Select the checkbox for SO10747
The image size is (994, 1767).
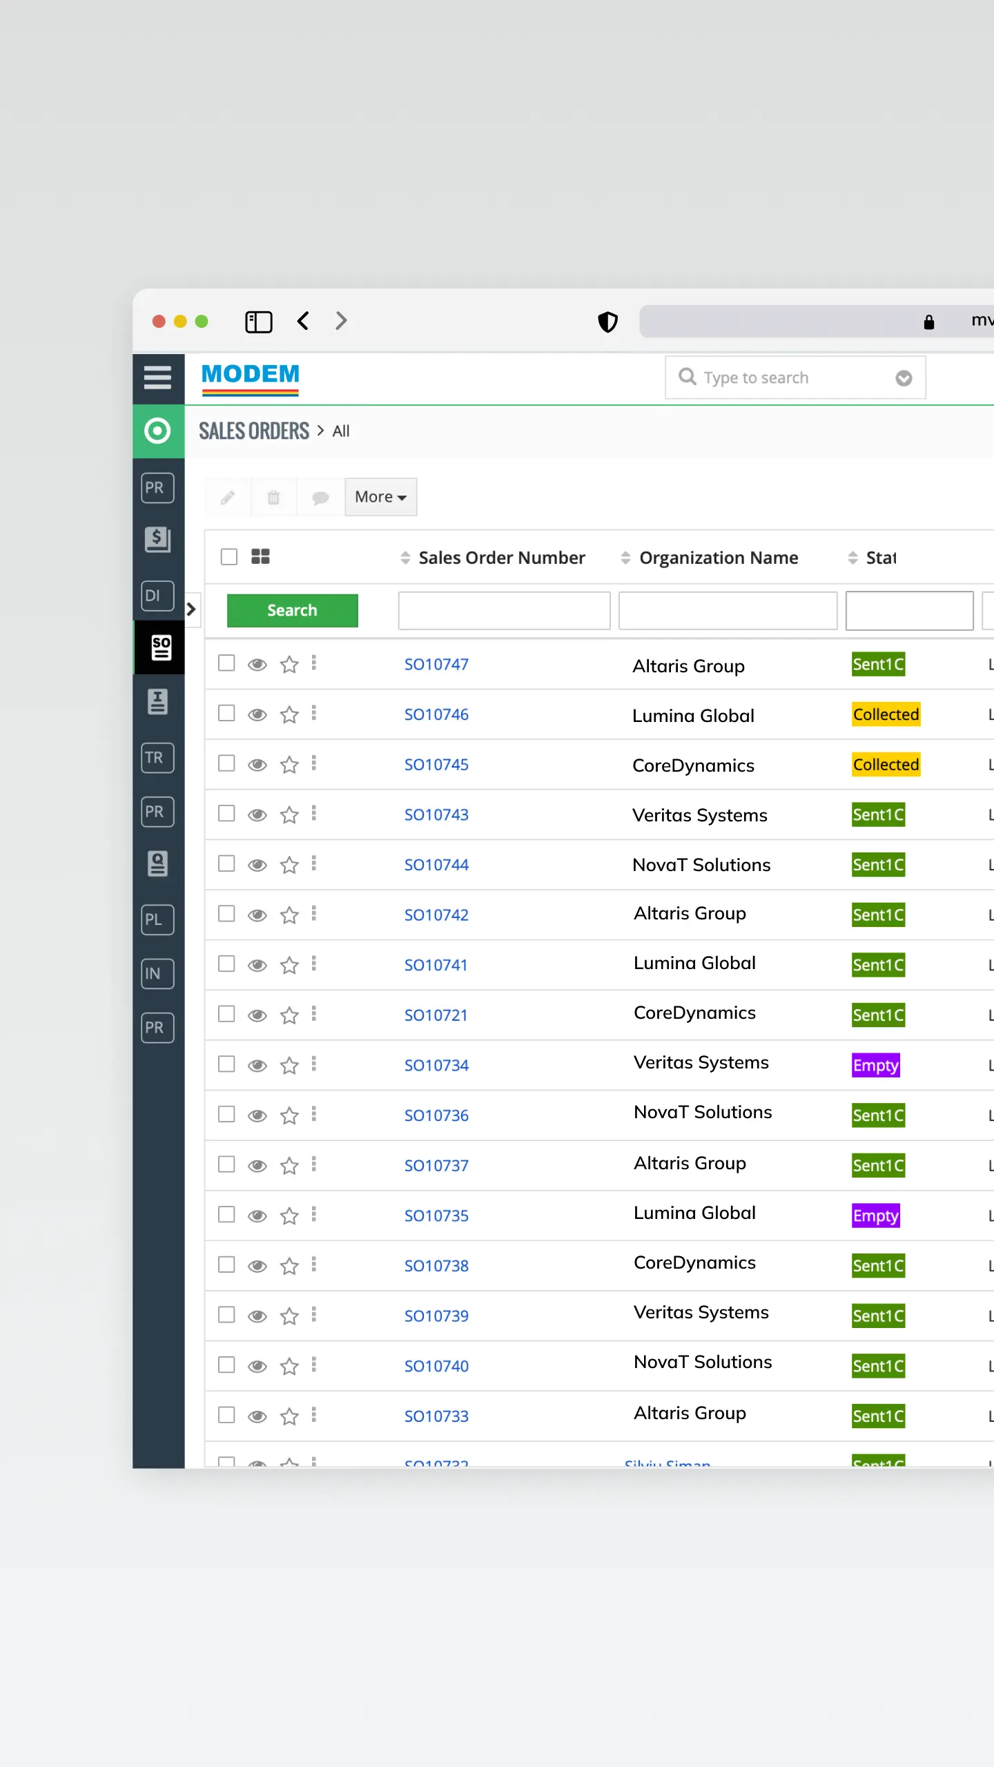coord(226,663)
